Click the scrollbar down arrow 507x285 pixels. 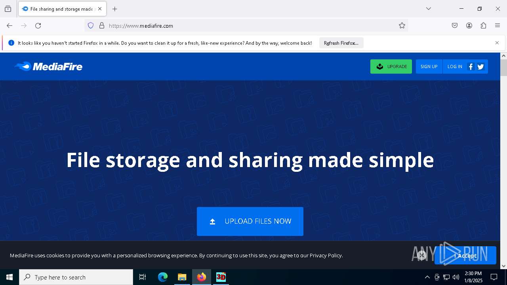pos(503,266)
